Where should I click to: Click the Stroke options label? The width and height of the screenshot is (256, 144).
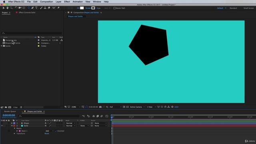coord(88,8)
